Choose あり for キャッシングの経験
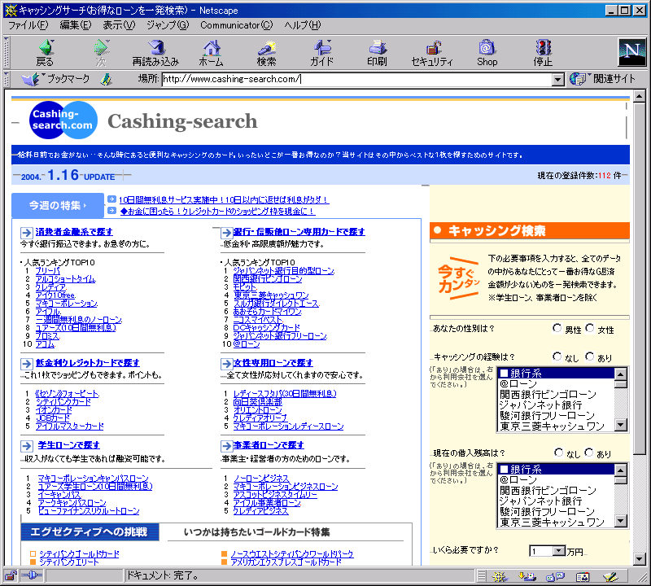The width and height of the screenshot is (651, 586). click(x=589, y=356)
